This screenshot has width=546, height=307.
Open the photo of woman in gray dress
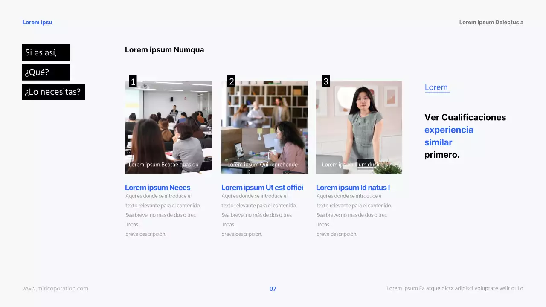359,127
